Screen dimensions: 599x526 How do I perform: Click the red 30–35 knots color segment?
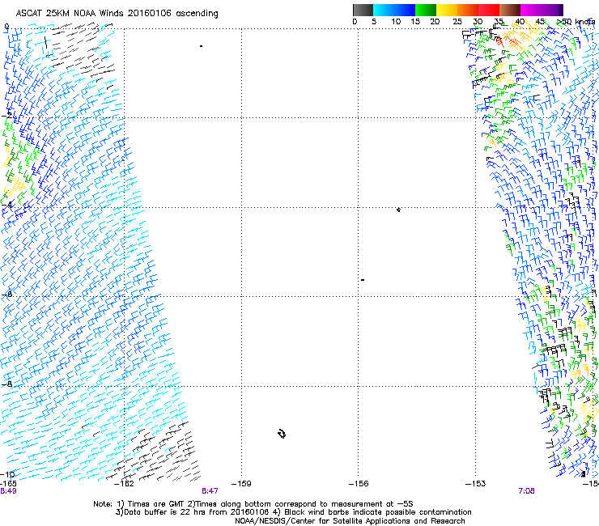(489, 10)
